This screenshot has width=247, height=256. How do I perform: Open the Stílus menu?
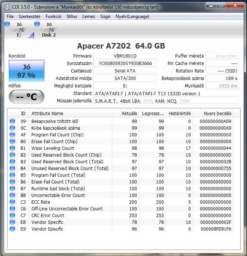coord(72,16)
